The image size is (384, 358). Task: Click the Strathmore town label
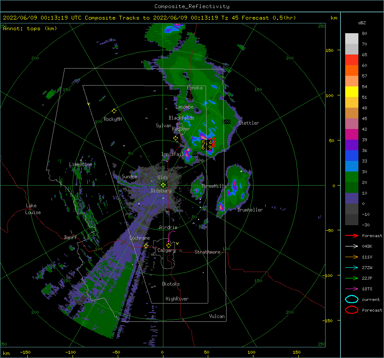pyautogui.click(x=207, y=252)
